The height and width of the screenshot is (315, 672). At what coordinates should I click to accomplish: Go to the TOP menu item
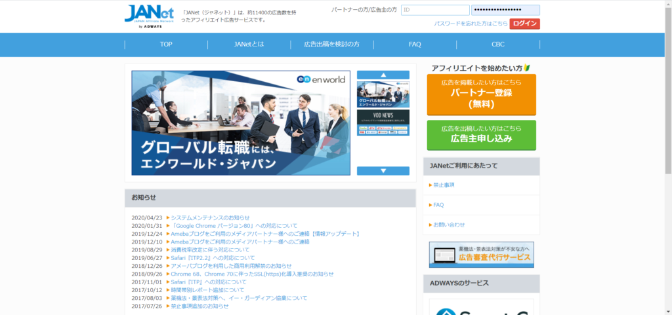[x=166, y=45]
